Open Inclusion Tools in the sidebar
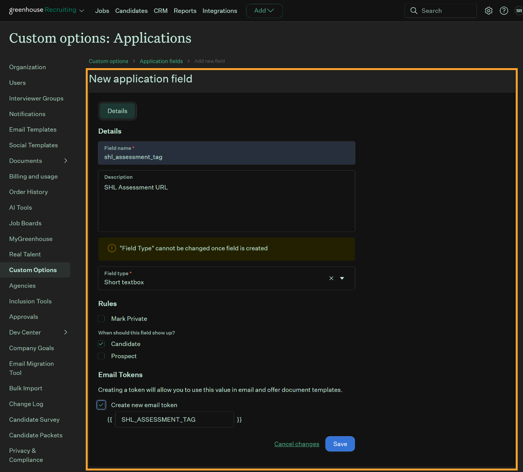523x472 pixels. tap(30, 301)
